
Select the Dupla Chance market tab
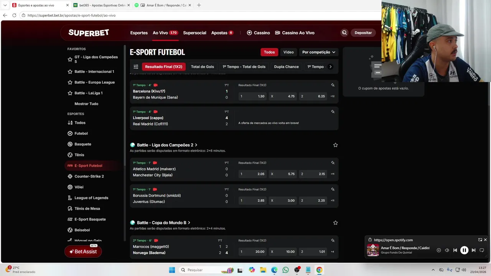pyautogui.click(x=286, y=67)
